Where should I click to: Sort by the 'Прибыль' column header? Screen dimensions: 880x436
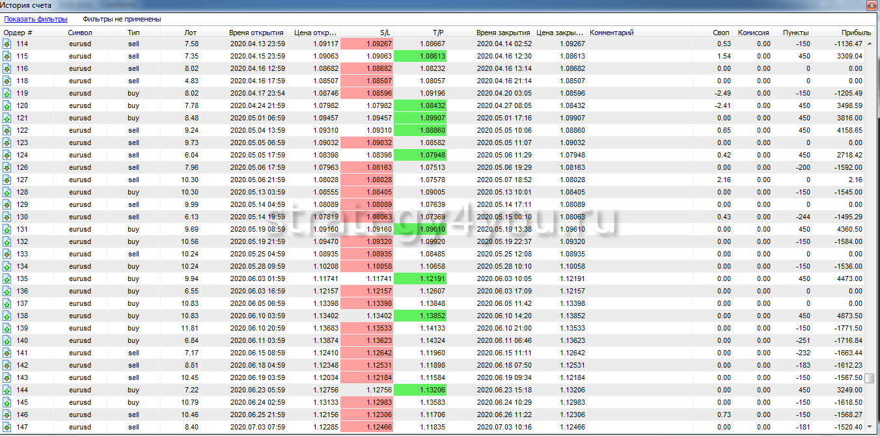(855, 32)
